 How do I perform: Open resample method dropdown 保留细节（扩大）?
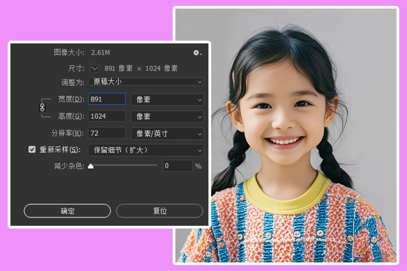[x=146, y=150]
